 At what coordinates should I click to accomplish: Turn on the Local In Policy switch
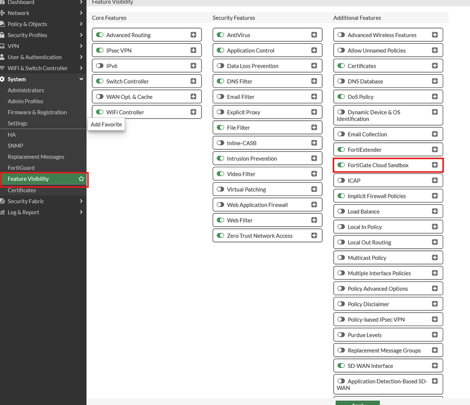coord(341,226)
